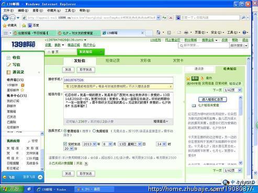Click the top 彩字发送 button
Image resolution: width=258 pixels, height=193 pixels.
(86, 70)
